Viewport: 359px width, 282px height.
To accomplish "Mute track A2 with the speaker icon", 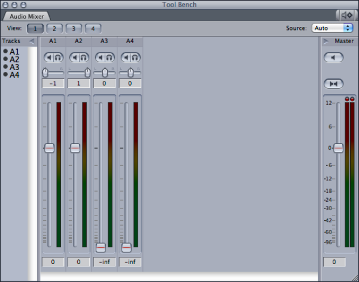I will (74, 57).
